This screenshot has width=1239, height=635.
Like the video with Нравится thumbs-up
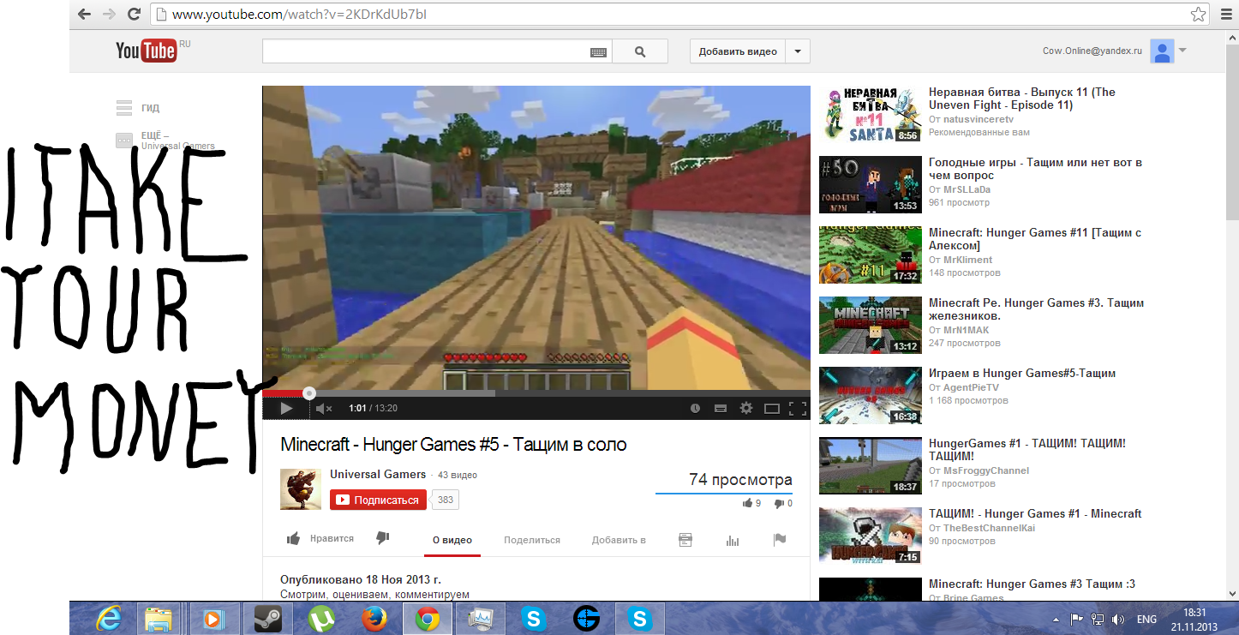click(320, 539)
